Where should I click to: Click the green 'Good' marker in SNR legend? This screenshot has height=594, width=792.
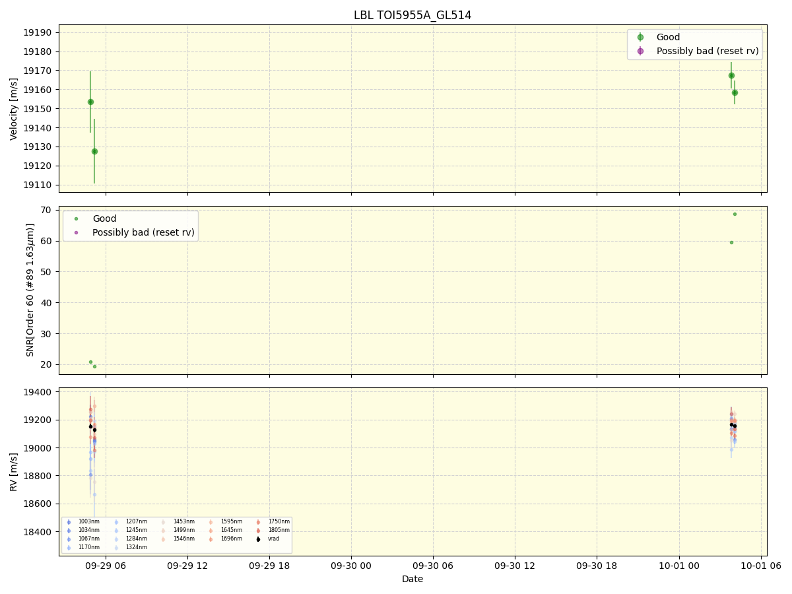pos(76,218)
